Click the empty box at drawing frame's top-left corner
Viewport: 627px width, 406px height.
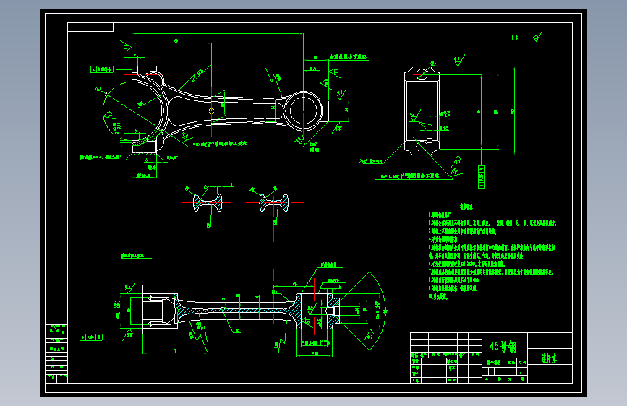tap(90, 27)
